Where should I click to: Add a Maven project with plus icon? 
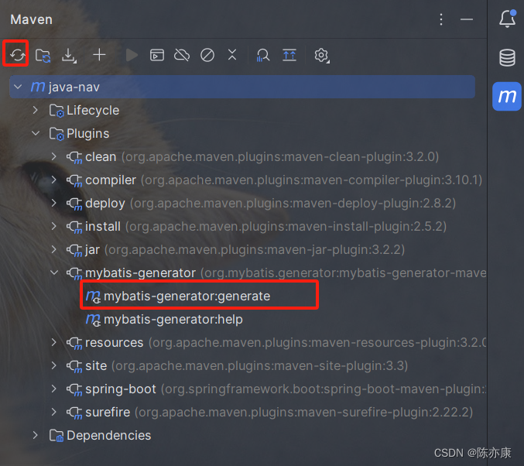99,55
